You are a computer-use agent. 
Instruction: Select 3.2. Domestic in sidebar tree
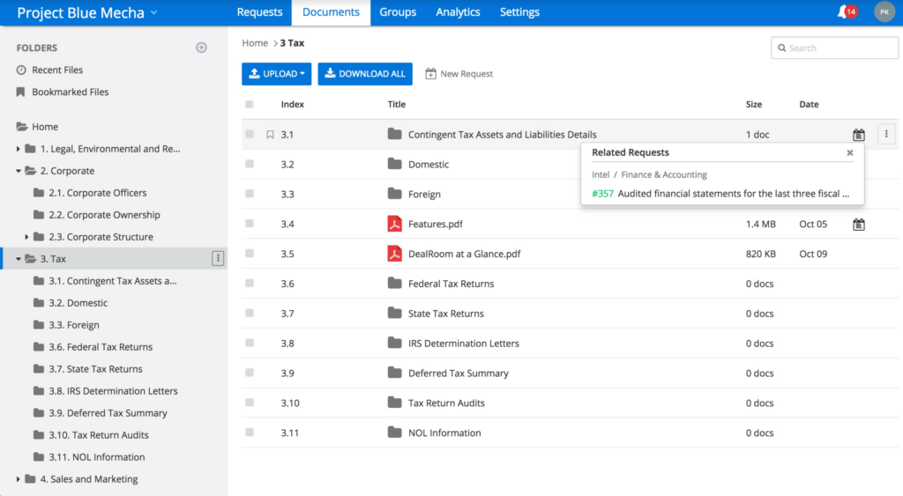coord(78,303)
